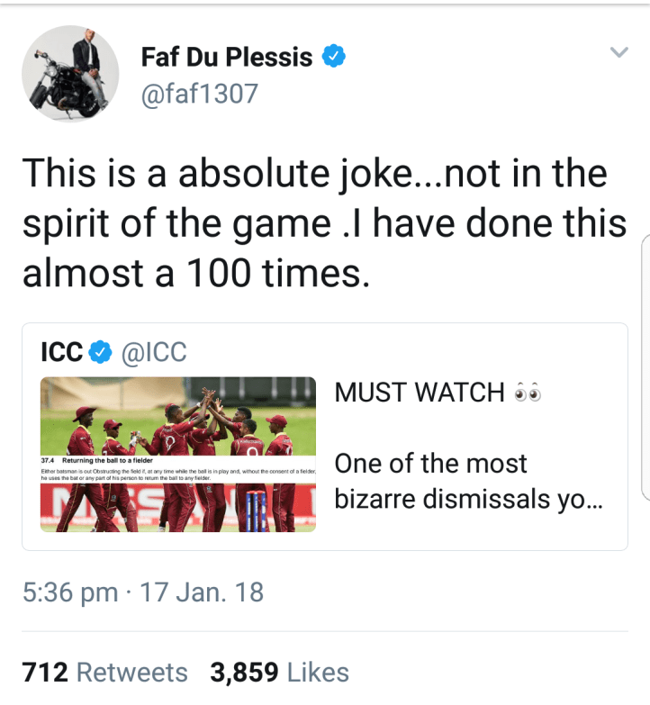This screenshot has width=650, height=705.
Task: Click the verified badge beside Faf Du Plessis
Action: pos(334,58)
